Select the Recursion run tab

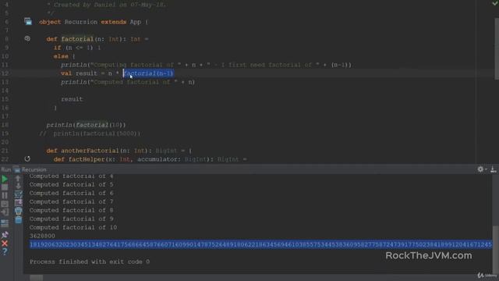tap(30, 169)
